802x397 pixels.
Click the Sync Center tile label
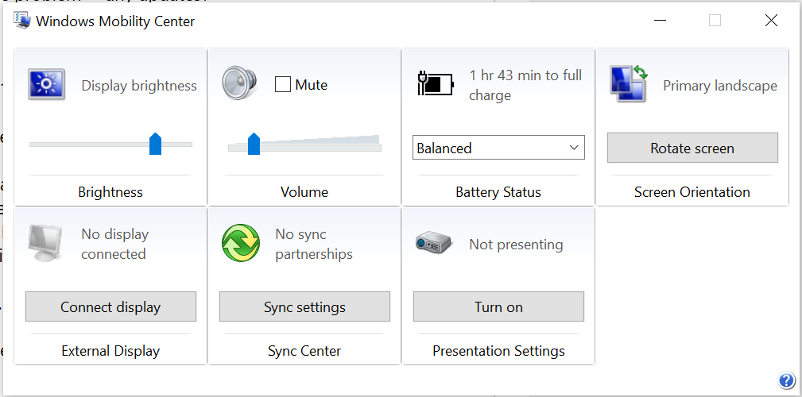[x=304, y=351]
